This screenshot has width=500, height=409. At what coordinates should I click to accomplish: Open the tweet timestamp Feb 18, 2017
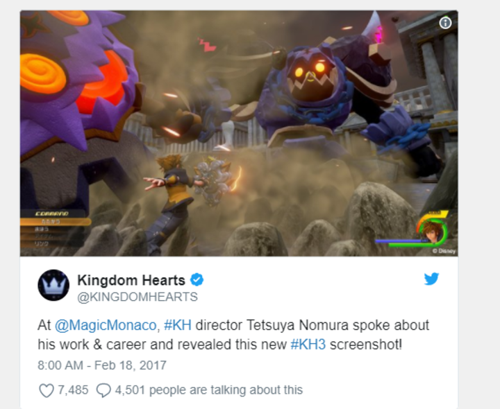tap(102, 365)
